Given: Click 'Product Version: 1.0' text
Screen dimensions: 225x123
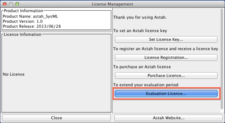Looking at the screenshot, I should tap(23, 21).
